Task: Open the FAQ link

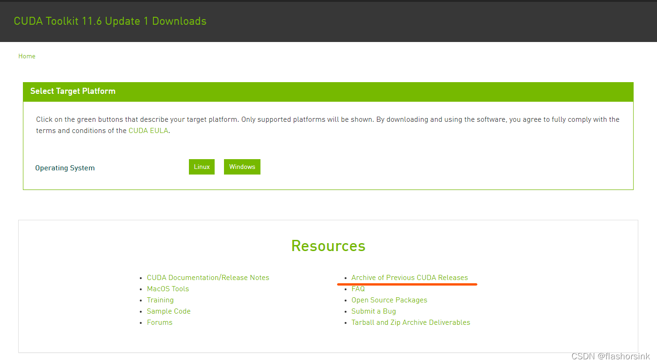Action: coord(358,288)
